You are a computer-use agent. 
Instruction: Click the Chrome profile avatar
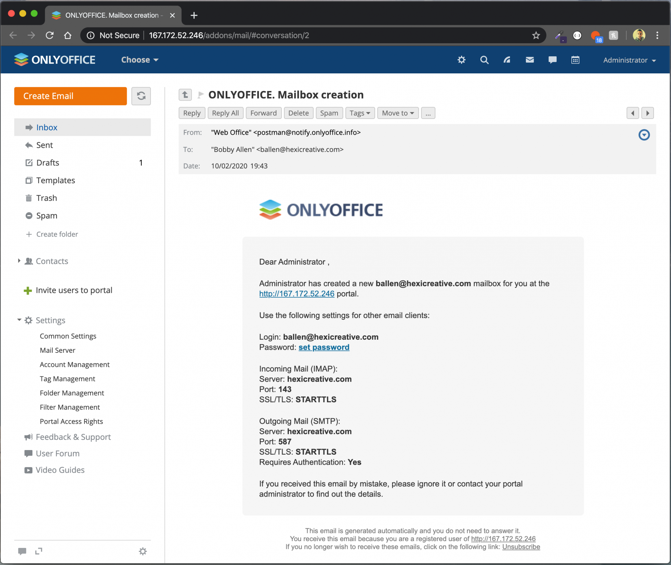639,35
